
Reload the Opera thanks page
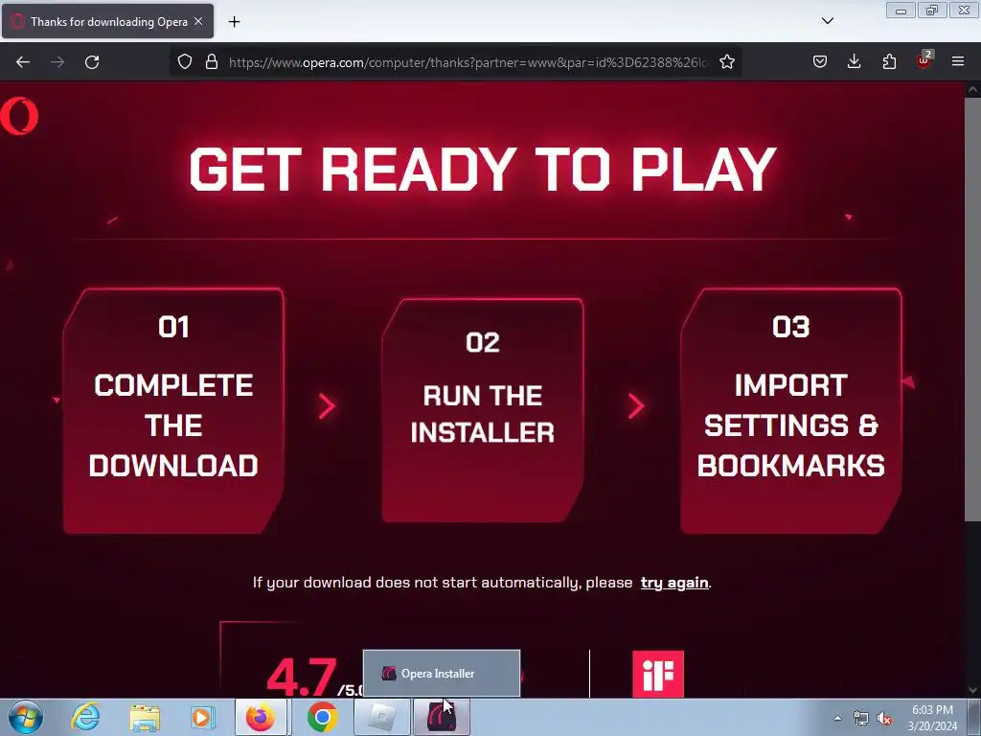[92, 62]
